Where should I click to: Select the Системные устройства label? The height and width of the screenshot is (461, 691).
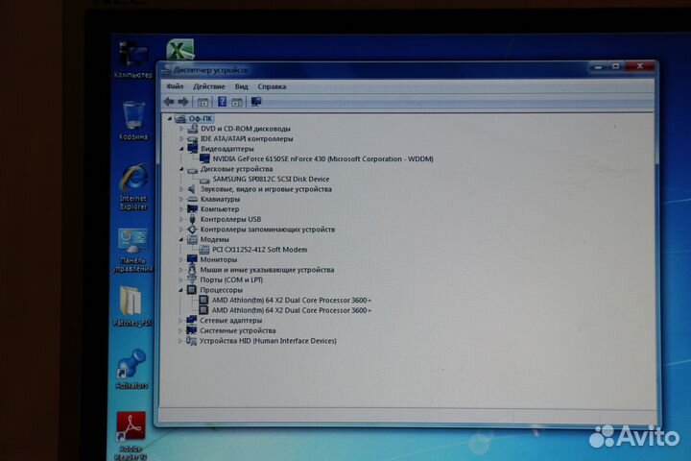(238, 330)
